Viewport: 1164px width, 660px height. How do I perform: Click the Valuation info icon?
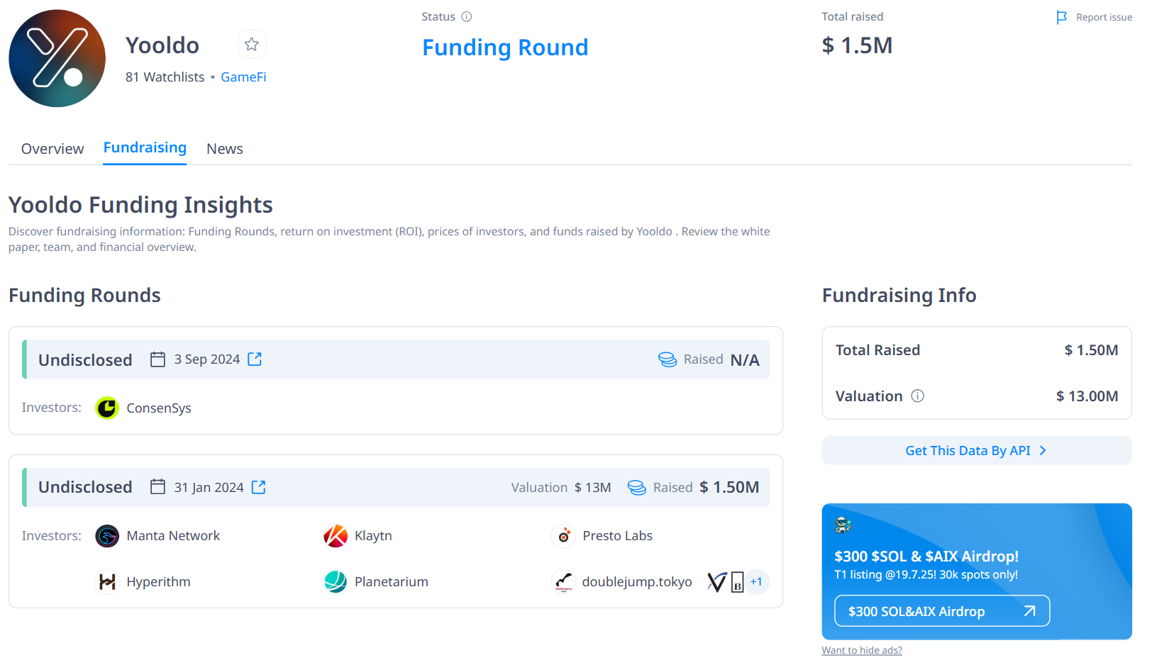(x=917, y=396)
